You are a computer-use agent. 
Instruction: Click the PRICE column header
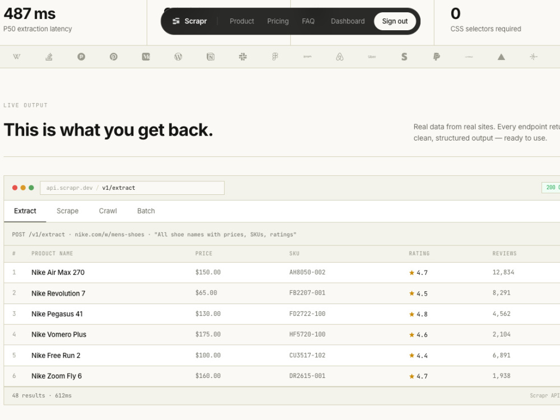tap(204, 254)
